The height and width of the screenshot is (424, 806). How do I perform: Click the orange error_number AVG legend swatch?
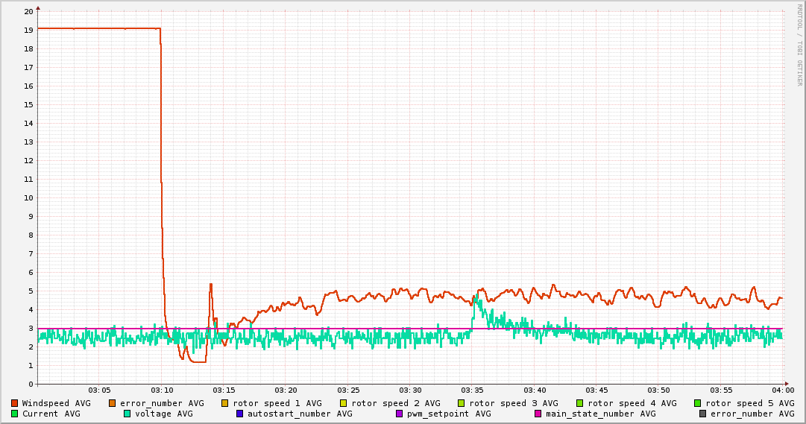(x=113, y=403)
